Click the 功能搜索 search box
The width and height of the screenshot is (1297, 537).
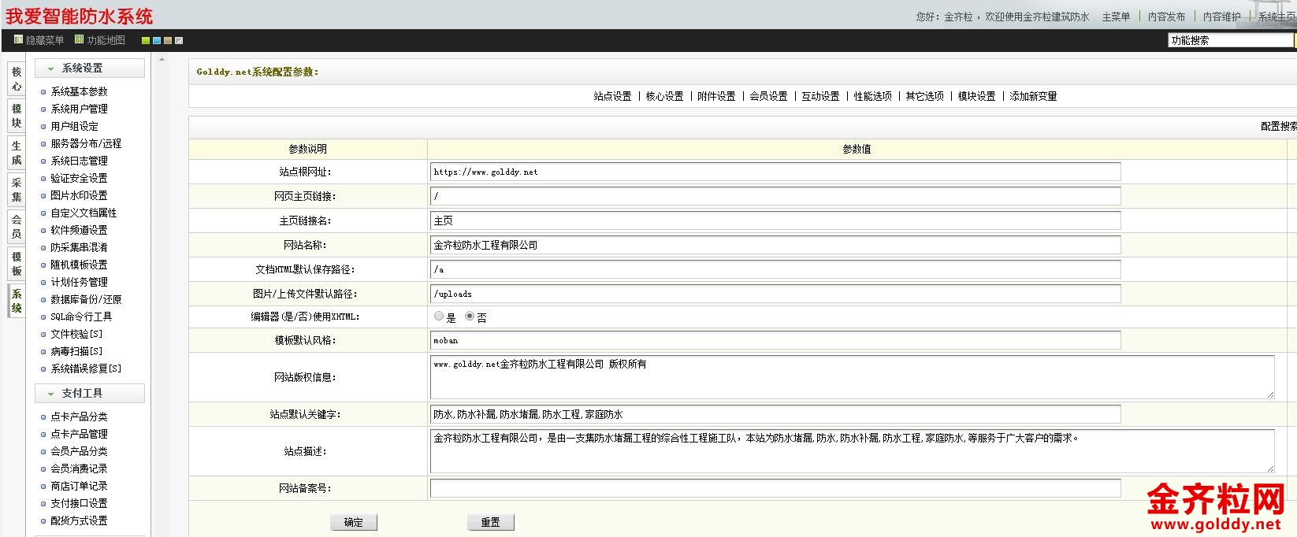point(1231,40)
